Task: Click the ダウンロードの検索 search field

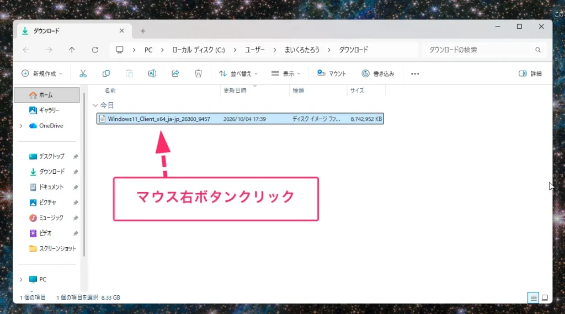Action: tap(484, 50)
